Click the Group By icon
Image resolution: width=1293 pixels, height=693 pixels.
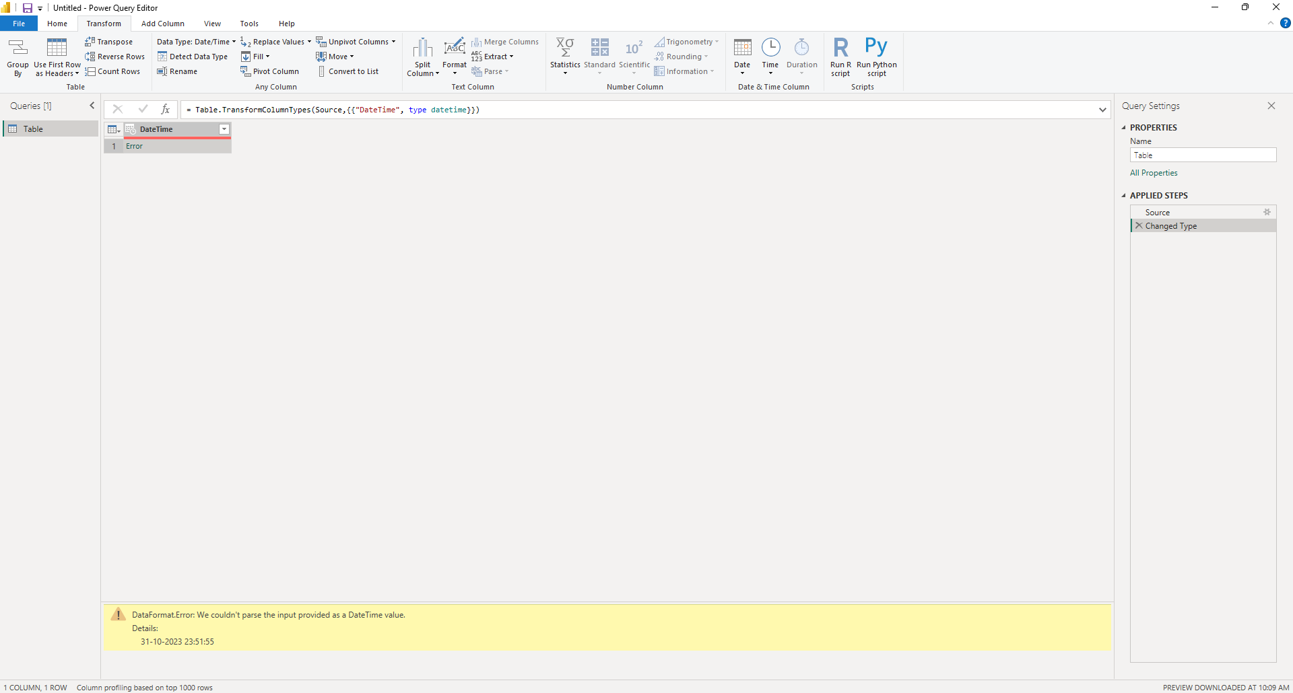(18, 47)
